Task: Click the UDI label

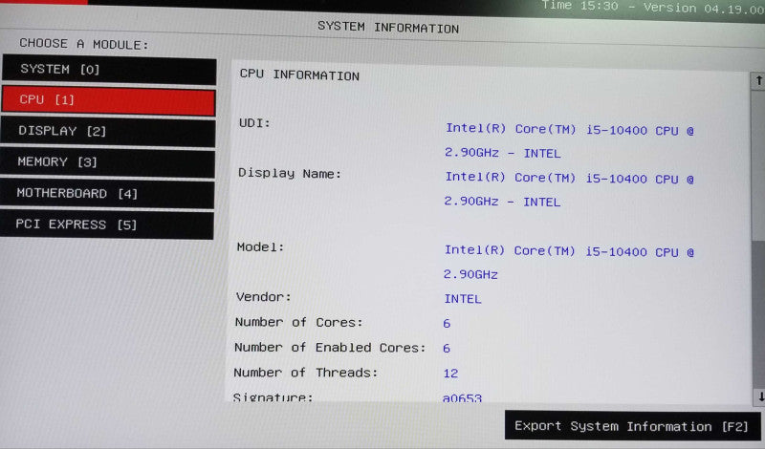Action: pyautogui.click(x=254, y=123)
